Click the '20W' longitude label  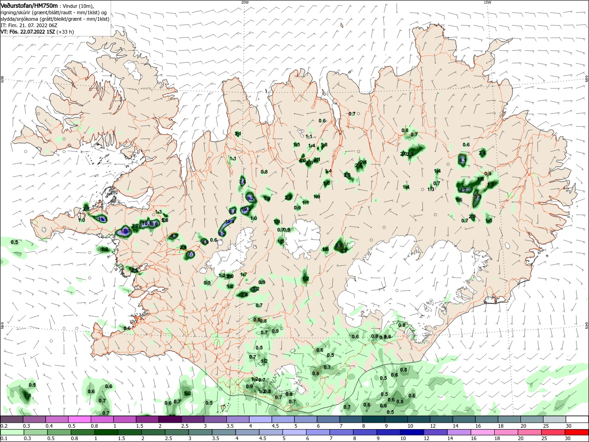pos(245,2)
